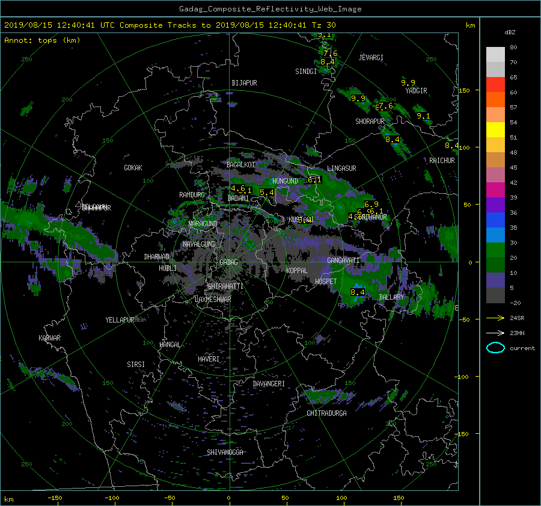Click the HUNGUND city label
This screenshot has width=541, height=506.
(x=285, y=181)
